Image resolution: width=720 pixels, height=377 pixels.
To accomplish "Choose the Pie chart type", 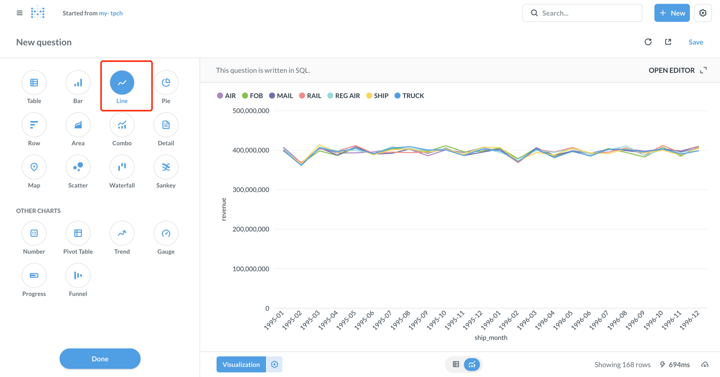I will click(166, 83).
